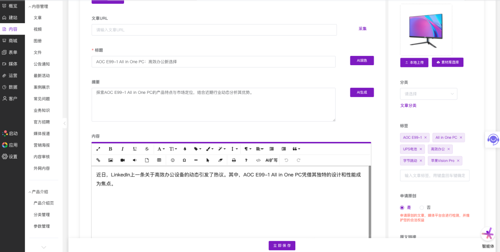
Task: Open 商城 in the left navigation
Action: (x=12, y=41)
